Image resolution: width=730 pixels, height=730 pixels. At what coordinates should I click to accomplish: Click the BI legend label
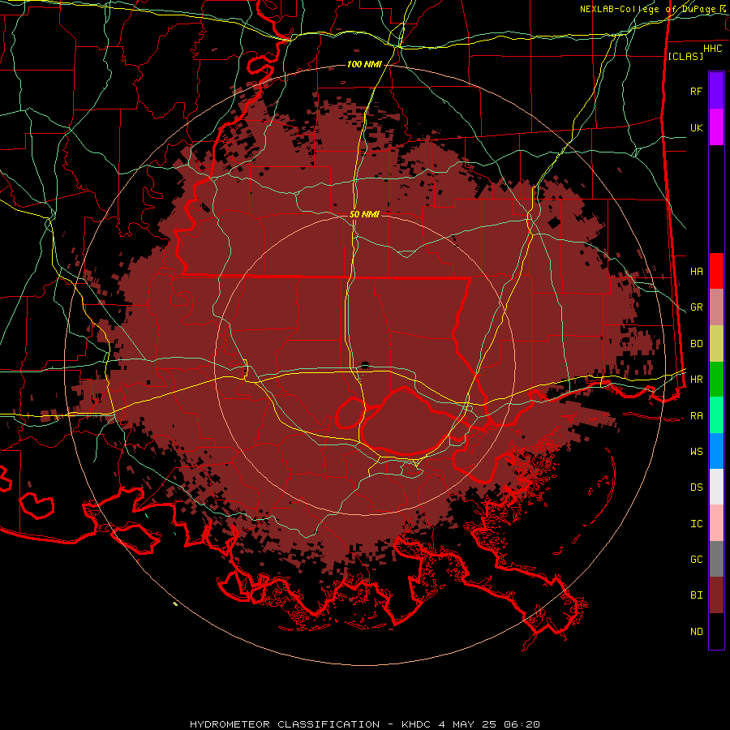[697, 595]
